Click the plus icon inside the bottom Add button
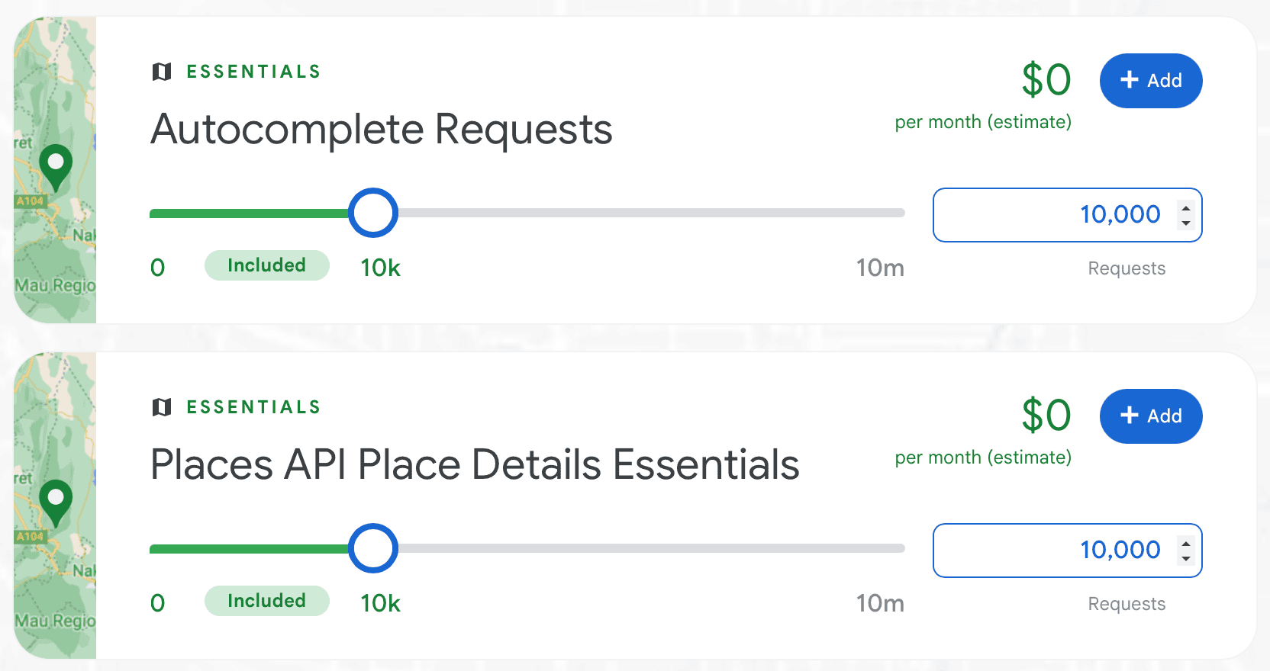The width and height of the screenshot is (1270, 671). pos(1129,416)
